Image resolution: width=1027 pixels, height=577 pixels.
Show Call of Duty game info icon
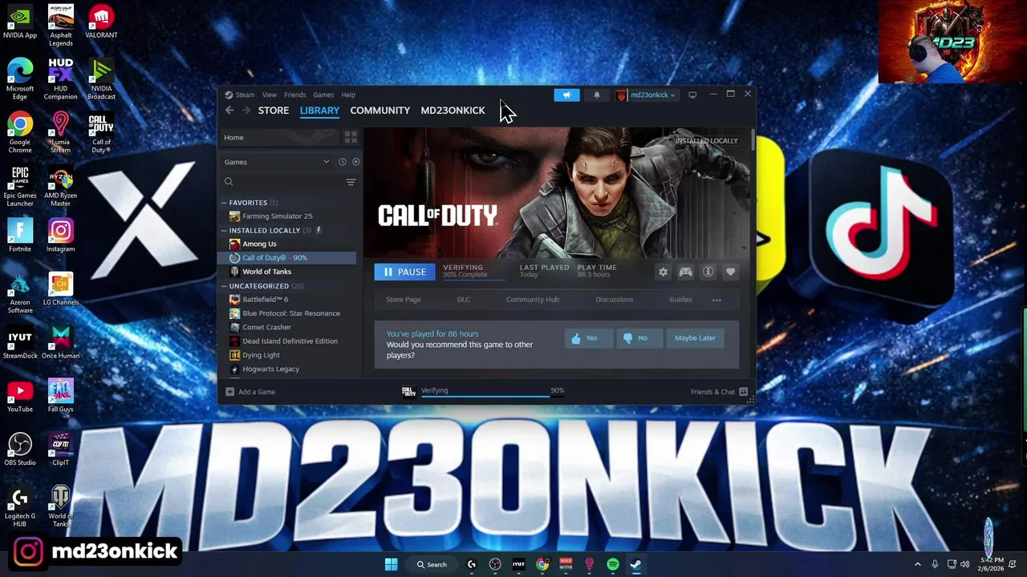[708, 272]
